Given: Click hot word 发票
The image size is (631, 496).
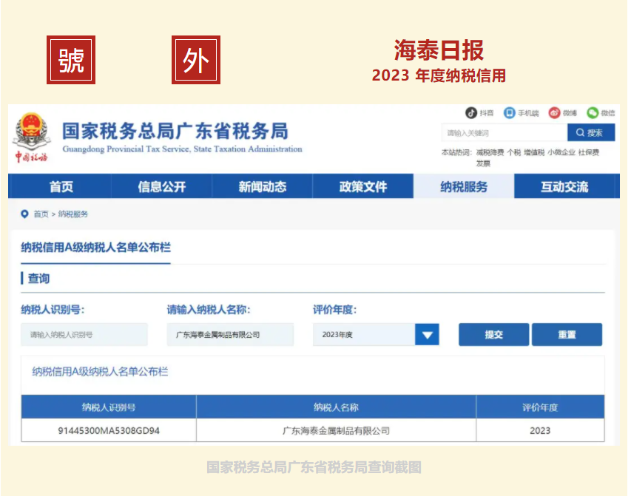Looking at the screenshot, I should click(483, 163).
